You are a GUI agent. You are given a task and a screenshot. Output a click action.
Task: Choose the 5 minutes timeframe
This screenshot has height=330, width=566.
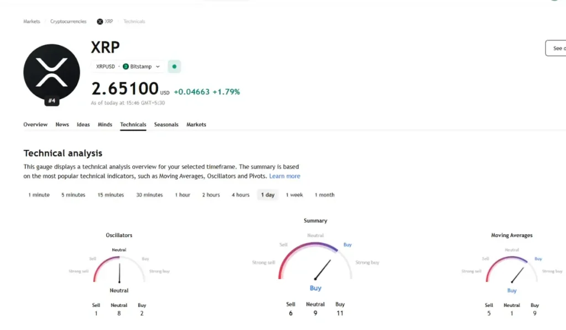(x=74, y=195)
